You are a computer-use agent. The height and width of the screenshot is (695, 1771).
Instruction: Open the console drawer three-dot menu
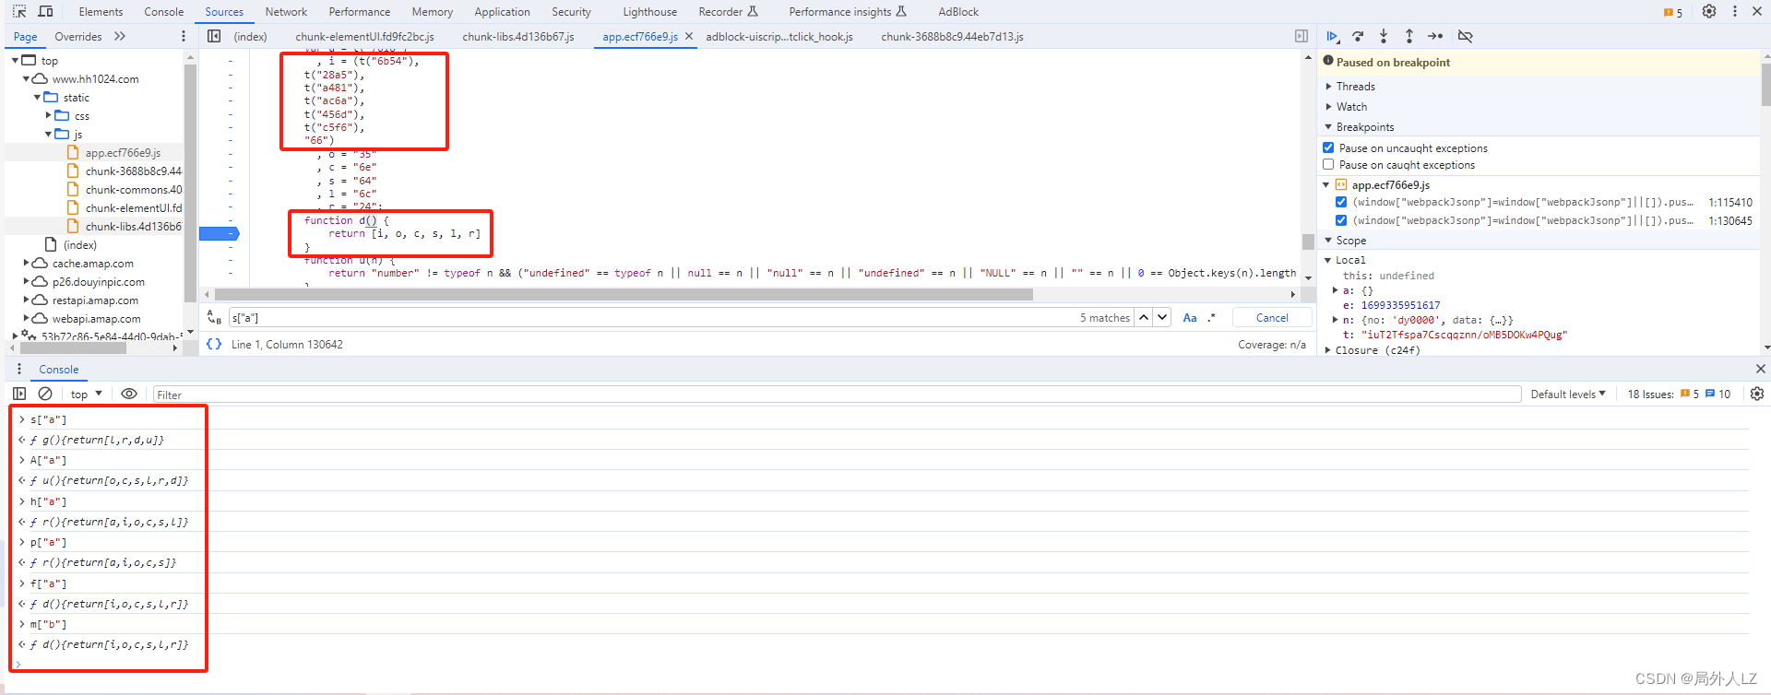19,369
